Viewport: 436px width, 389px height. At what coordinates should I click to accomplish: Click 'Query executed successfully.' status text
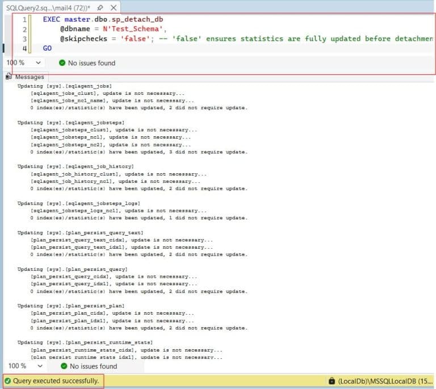pyautogui.click(x=56, y=380)
